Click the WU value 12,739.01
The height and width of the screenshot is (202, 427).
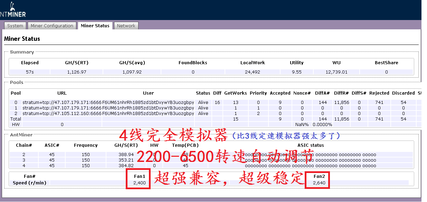pos(336,72)
